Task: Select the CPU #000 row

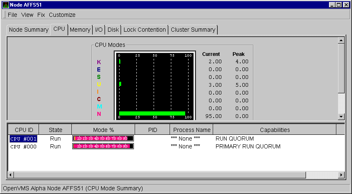Action: coord(23,146)
